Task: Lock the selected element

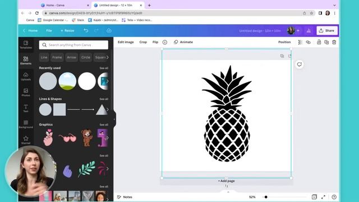Action: (x=319, y=42)
